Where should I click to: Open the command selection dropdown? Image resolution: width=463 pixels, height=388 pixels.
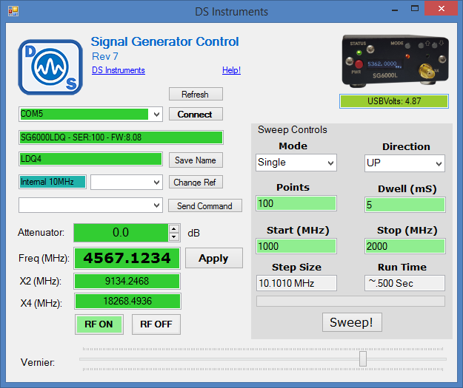tap(156, 205)
